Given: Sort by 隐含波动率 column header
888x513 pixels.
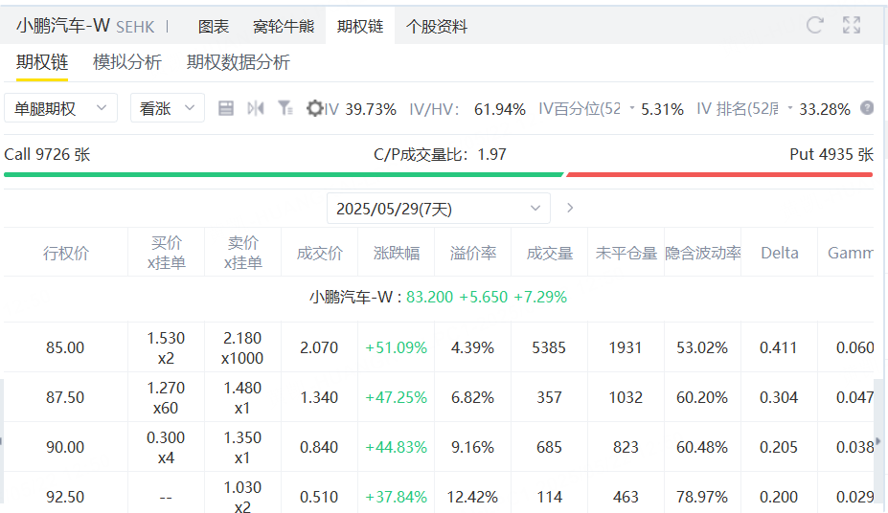Looking at the screenshot, I should coord(703,253).
